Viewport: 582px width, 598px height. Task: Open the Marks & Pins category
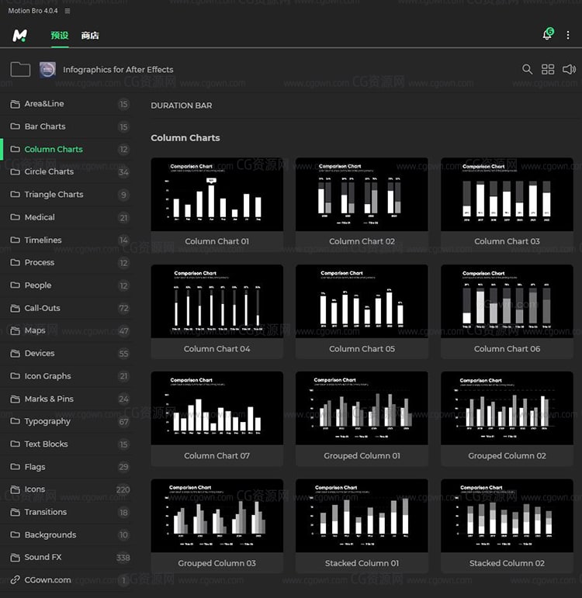66,399
